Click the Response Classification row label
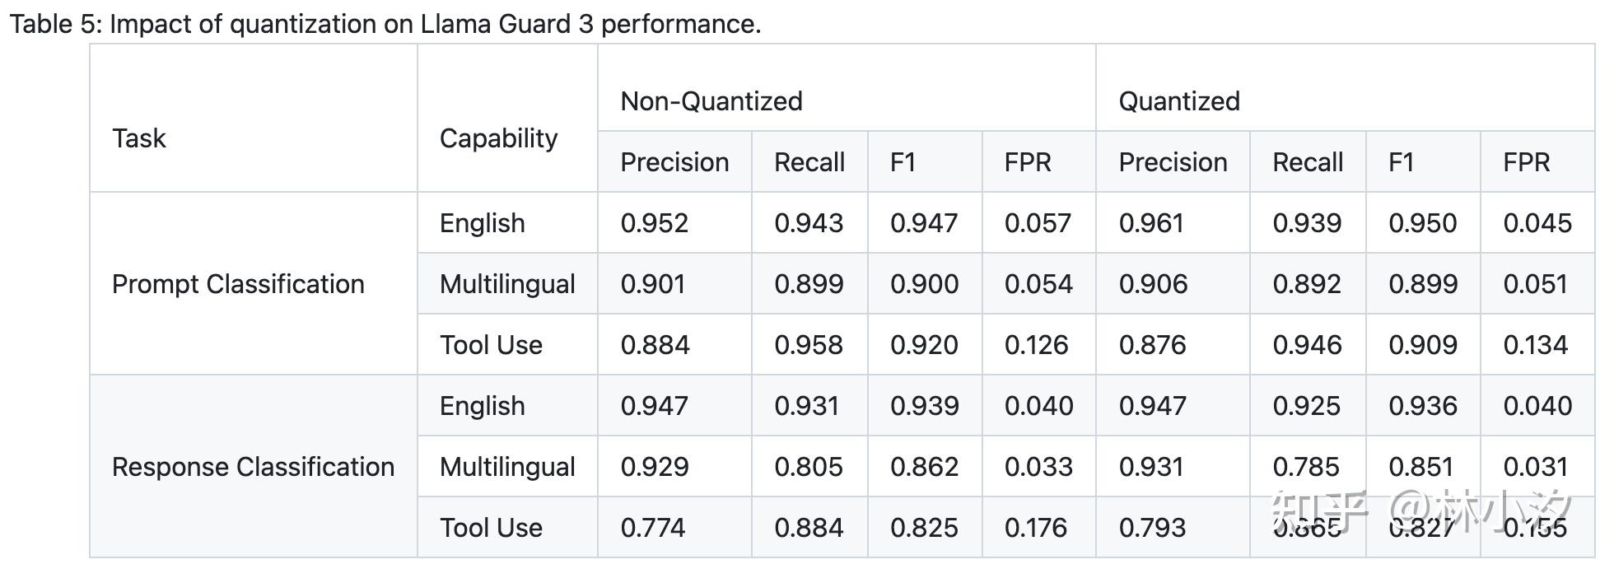The width and height of the screenshot is (1614, 578). click(253, 467)
